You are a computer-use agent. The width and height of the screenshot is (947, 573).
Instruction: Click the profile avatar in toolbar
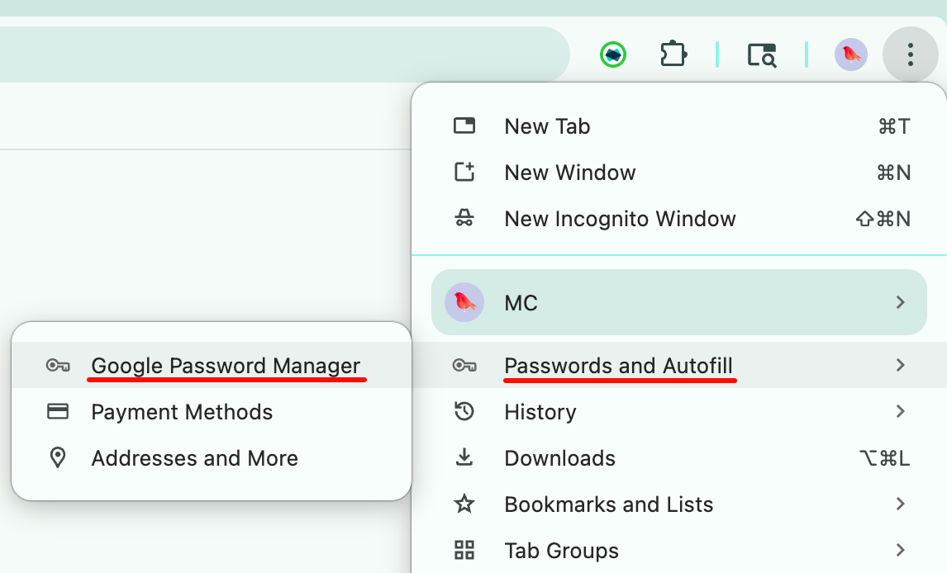pyautogui.click(x=851, y=54)
